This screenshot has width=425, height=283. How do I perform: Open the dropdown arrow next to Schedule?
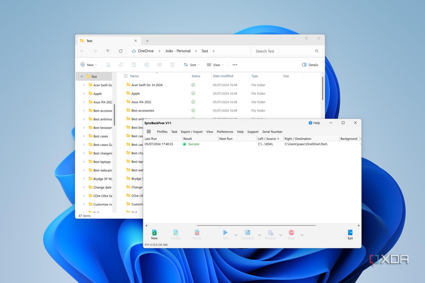259,235
